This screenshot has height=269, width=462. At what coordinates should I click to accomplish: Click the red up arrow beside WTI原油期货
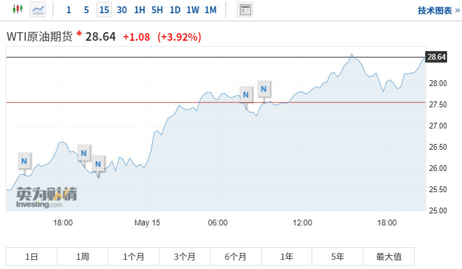[x=79, y=33]
